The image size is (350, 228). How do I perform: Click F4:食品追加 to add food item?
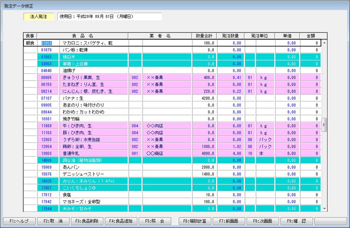[121, 221]
